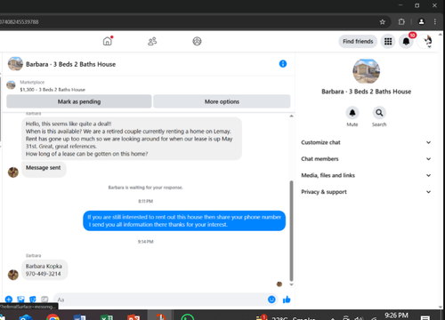Screen dimensions: 445x320
Task: Expand Media, files and links section
Action: tap(366, 175)
